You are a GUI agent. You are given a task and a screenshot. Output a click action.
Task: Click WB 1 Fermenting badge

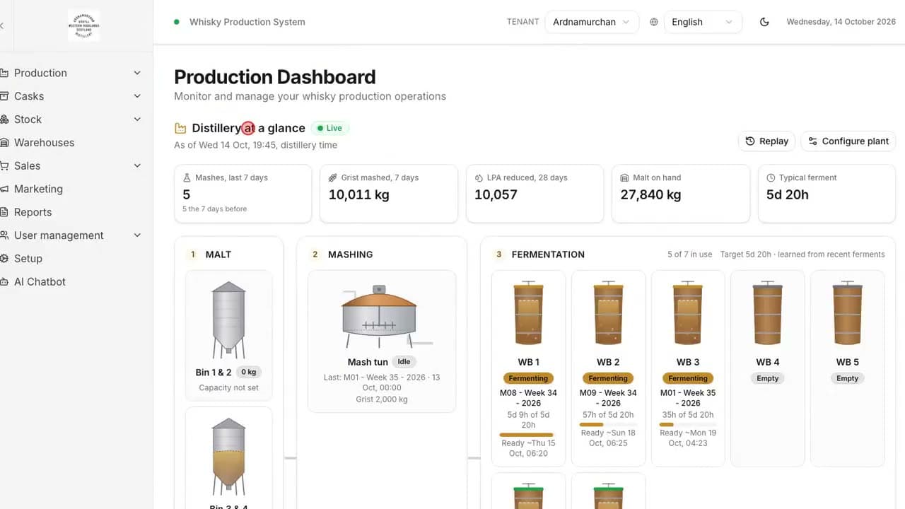[528, 378]
